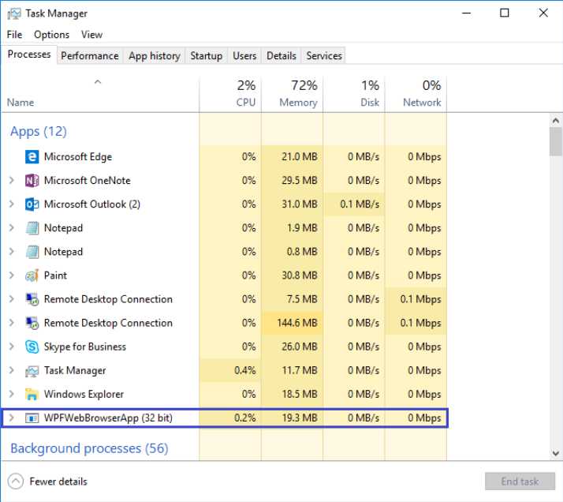The height and width of the screenshot is (502, 563).
Task: Click the Microsoft Outlook icon
Action: click(x=32, y=204)
